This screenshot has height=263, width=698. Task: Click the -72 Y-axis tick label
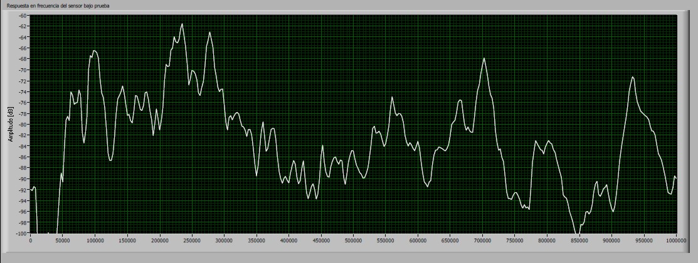tap(24, 81)
